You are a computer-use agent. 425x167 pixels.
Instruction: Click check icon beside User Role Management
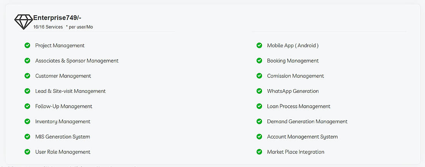tap(27, 152)
